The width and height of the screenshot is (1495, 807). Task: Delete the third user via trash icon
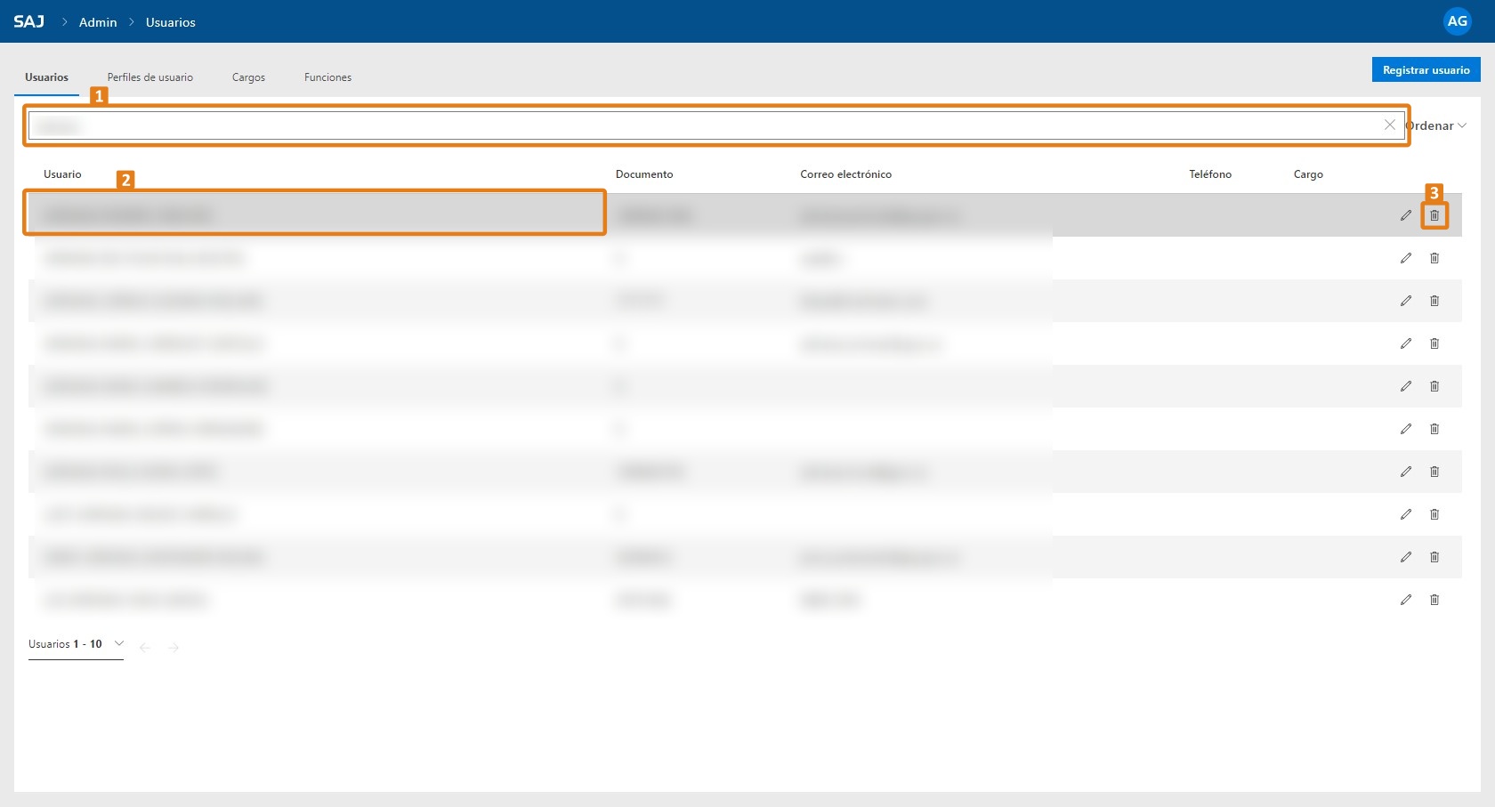click(x=1434, y=301)
